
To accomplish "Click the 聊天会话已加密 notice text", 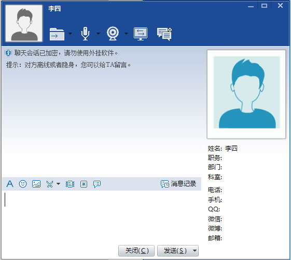I will [66, 53].
